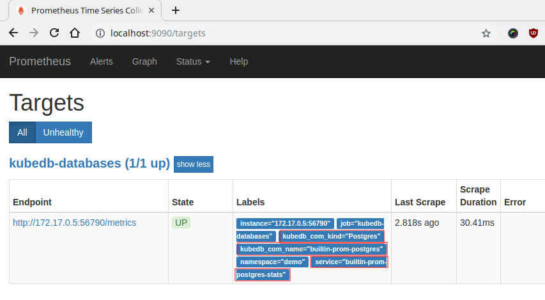This screenshot has width=545, height=300.
Task: Click the Prometheus brand link
Action: (x=40, y=61)
